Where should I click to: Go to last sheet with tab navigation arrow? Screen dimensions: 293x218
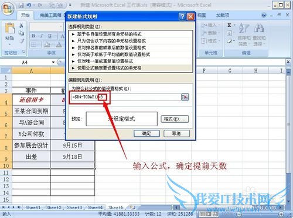point(19,207)
